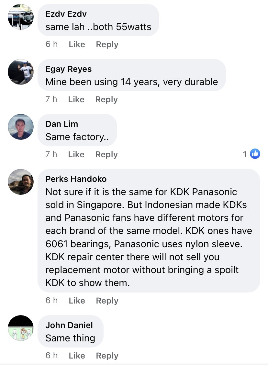Open the Dan Lim name link
The image size is (268, 365).
[62, 124]
